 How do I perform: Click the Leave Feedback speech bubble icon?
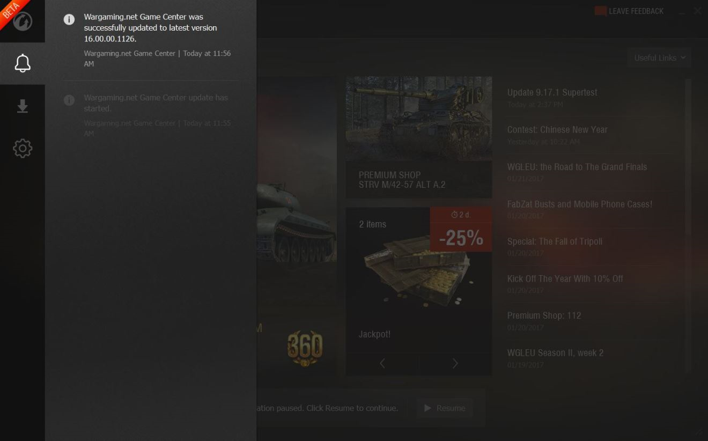(x=600, y=11)
